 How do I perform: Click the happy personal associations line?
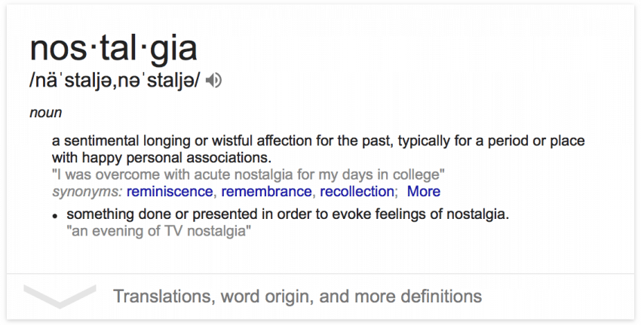(x=162, y=157)
